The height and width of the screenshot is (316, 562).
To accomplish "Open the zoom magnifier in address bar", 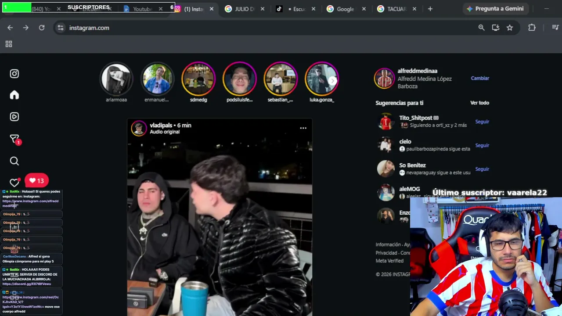I will point(482,28).
